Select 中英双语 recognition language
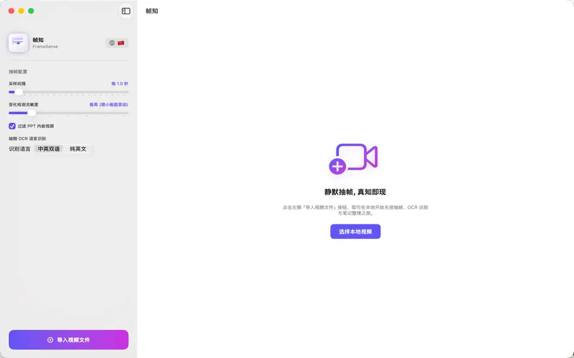574x358 pixels. pyautogui.click(x=48, y=149)
